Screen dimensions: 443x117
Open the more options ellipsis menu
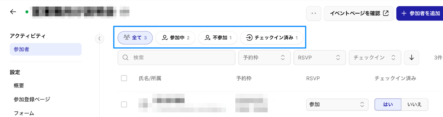click(x=314, y=13)
